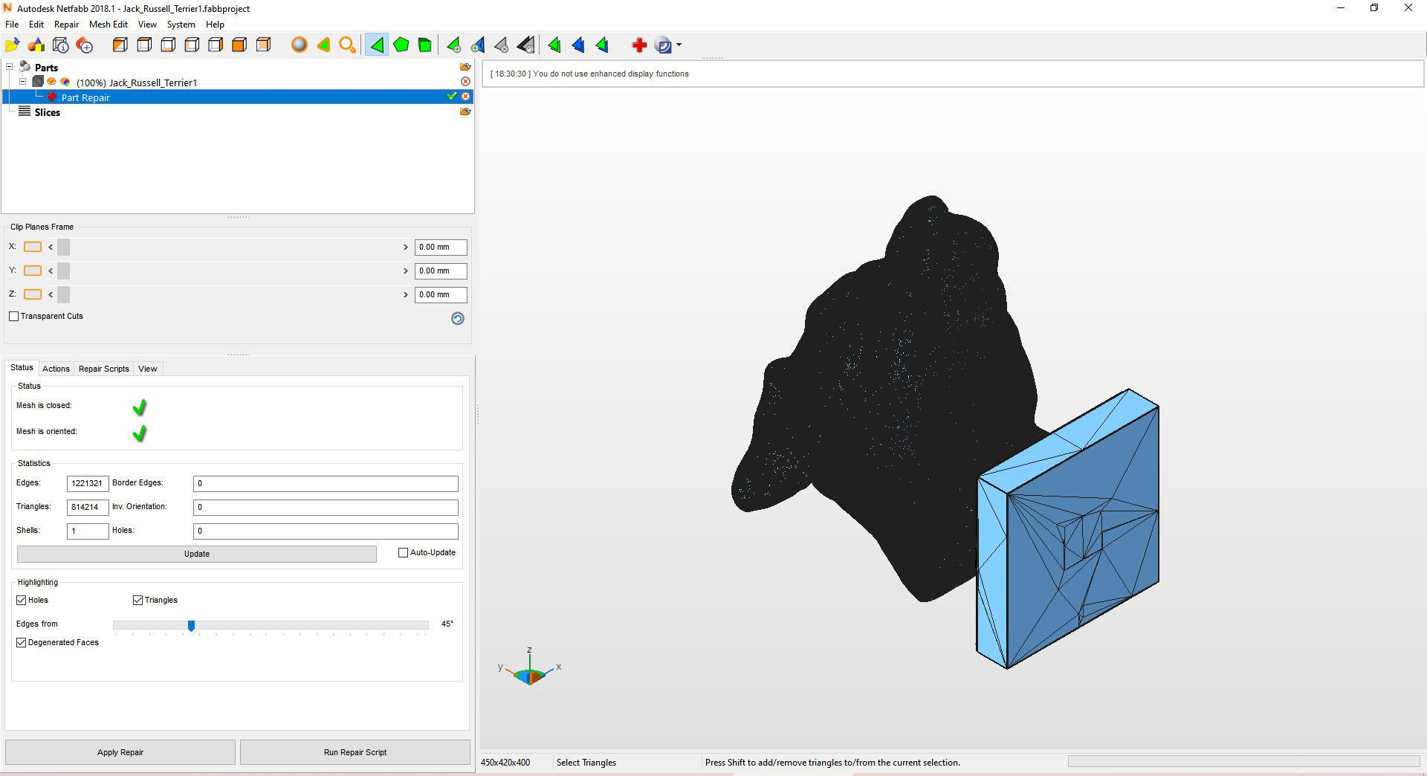
Task: Open the part information toolbar icon
Action: [61, 45]
